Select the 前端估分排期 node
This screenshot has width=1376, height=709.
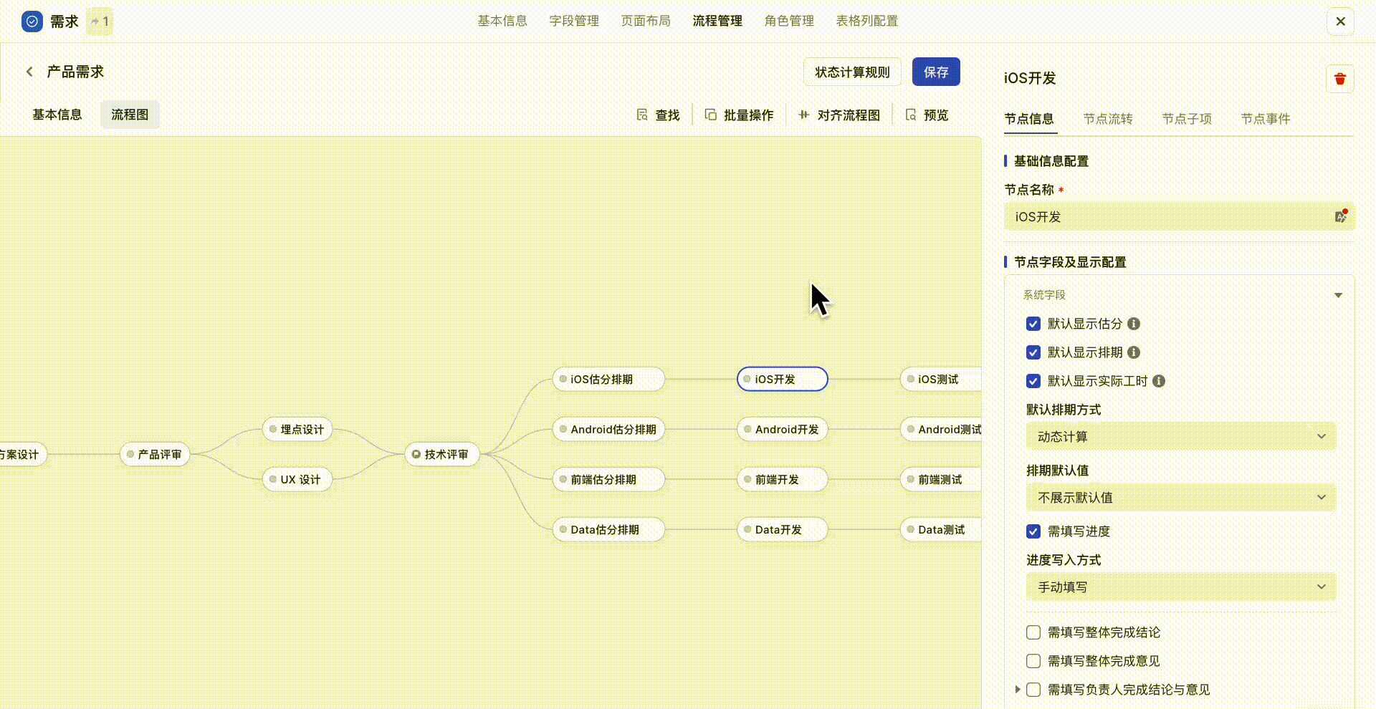click(x=608, y=479)
